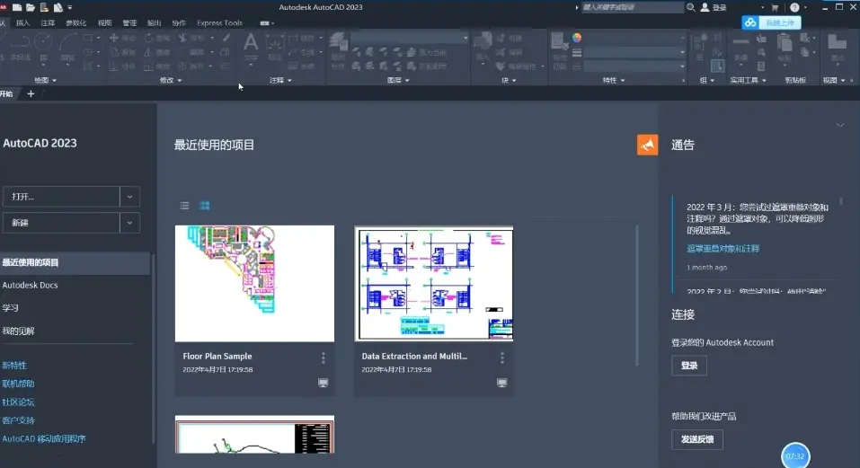Expand the New button dropdown arrow
The width and height of the screenshot is (860, 468).
tap(129, 223)
